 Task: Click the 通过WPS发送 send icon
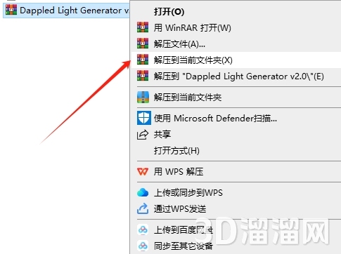pos(143,208)
